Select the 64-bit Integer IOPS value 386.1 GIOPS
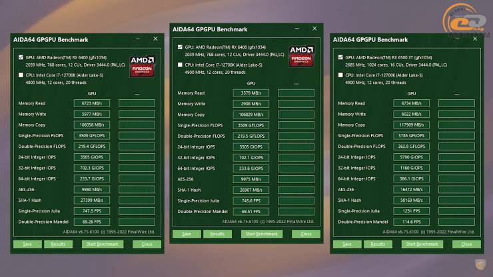The image size is (493, 277). (411, 178)
